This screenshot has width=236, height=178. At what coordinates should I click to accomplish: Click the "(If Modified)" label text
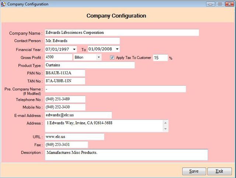tap(32, 93)
